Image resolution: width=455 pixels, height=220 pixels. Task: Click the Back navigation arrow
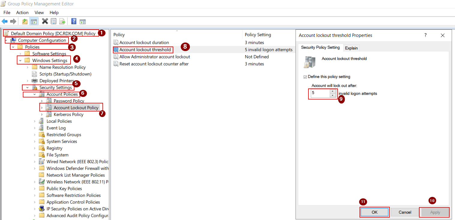[5, 21]
